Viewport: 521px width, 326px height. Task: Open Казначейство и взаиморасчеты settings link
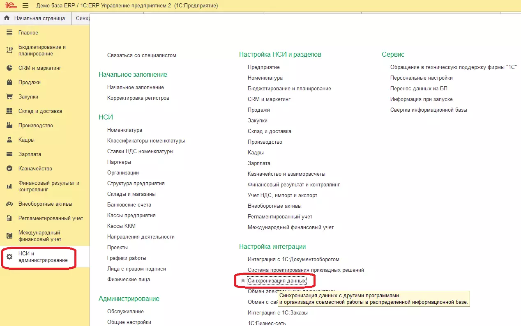pos(286,174)
